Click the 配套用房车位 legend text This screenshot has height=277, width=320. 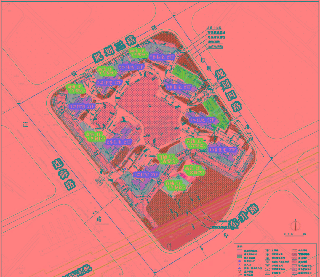coord(305,273)
